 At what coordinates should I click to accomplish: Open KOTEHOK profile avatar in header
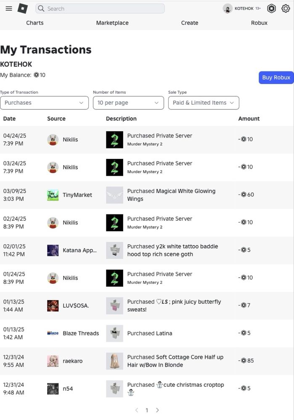click(228, 8)
